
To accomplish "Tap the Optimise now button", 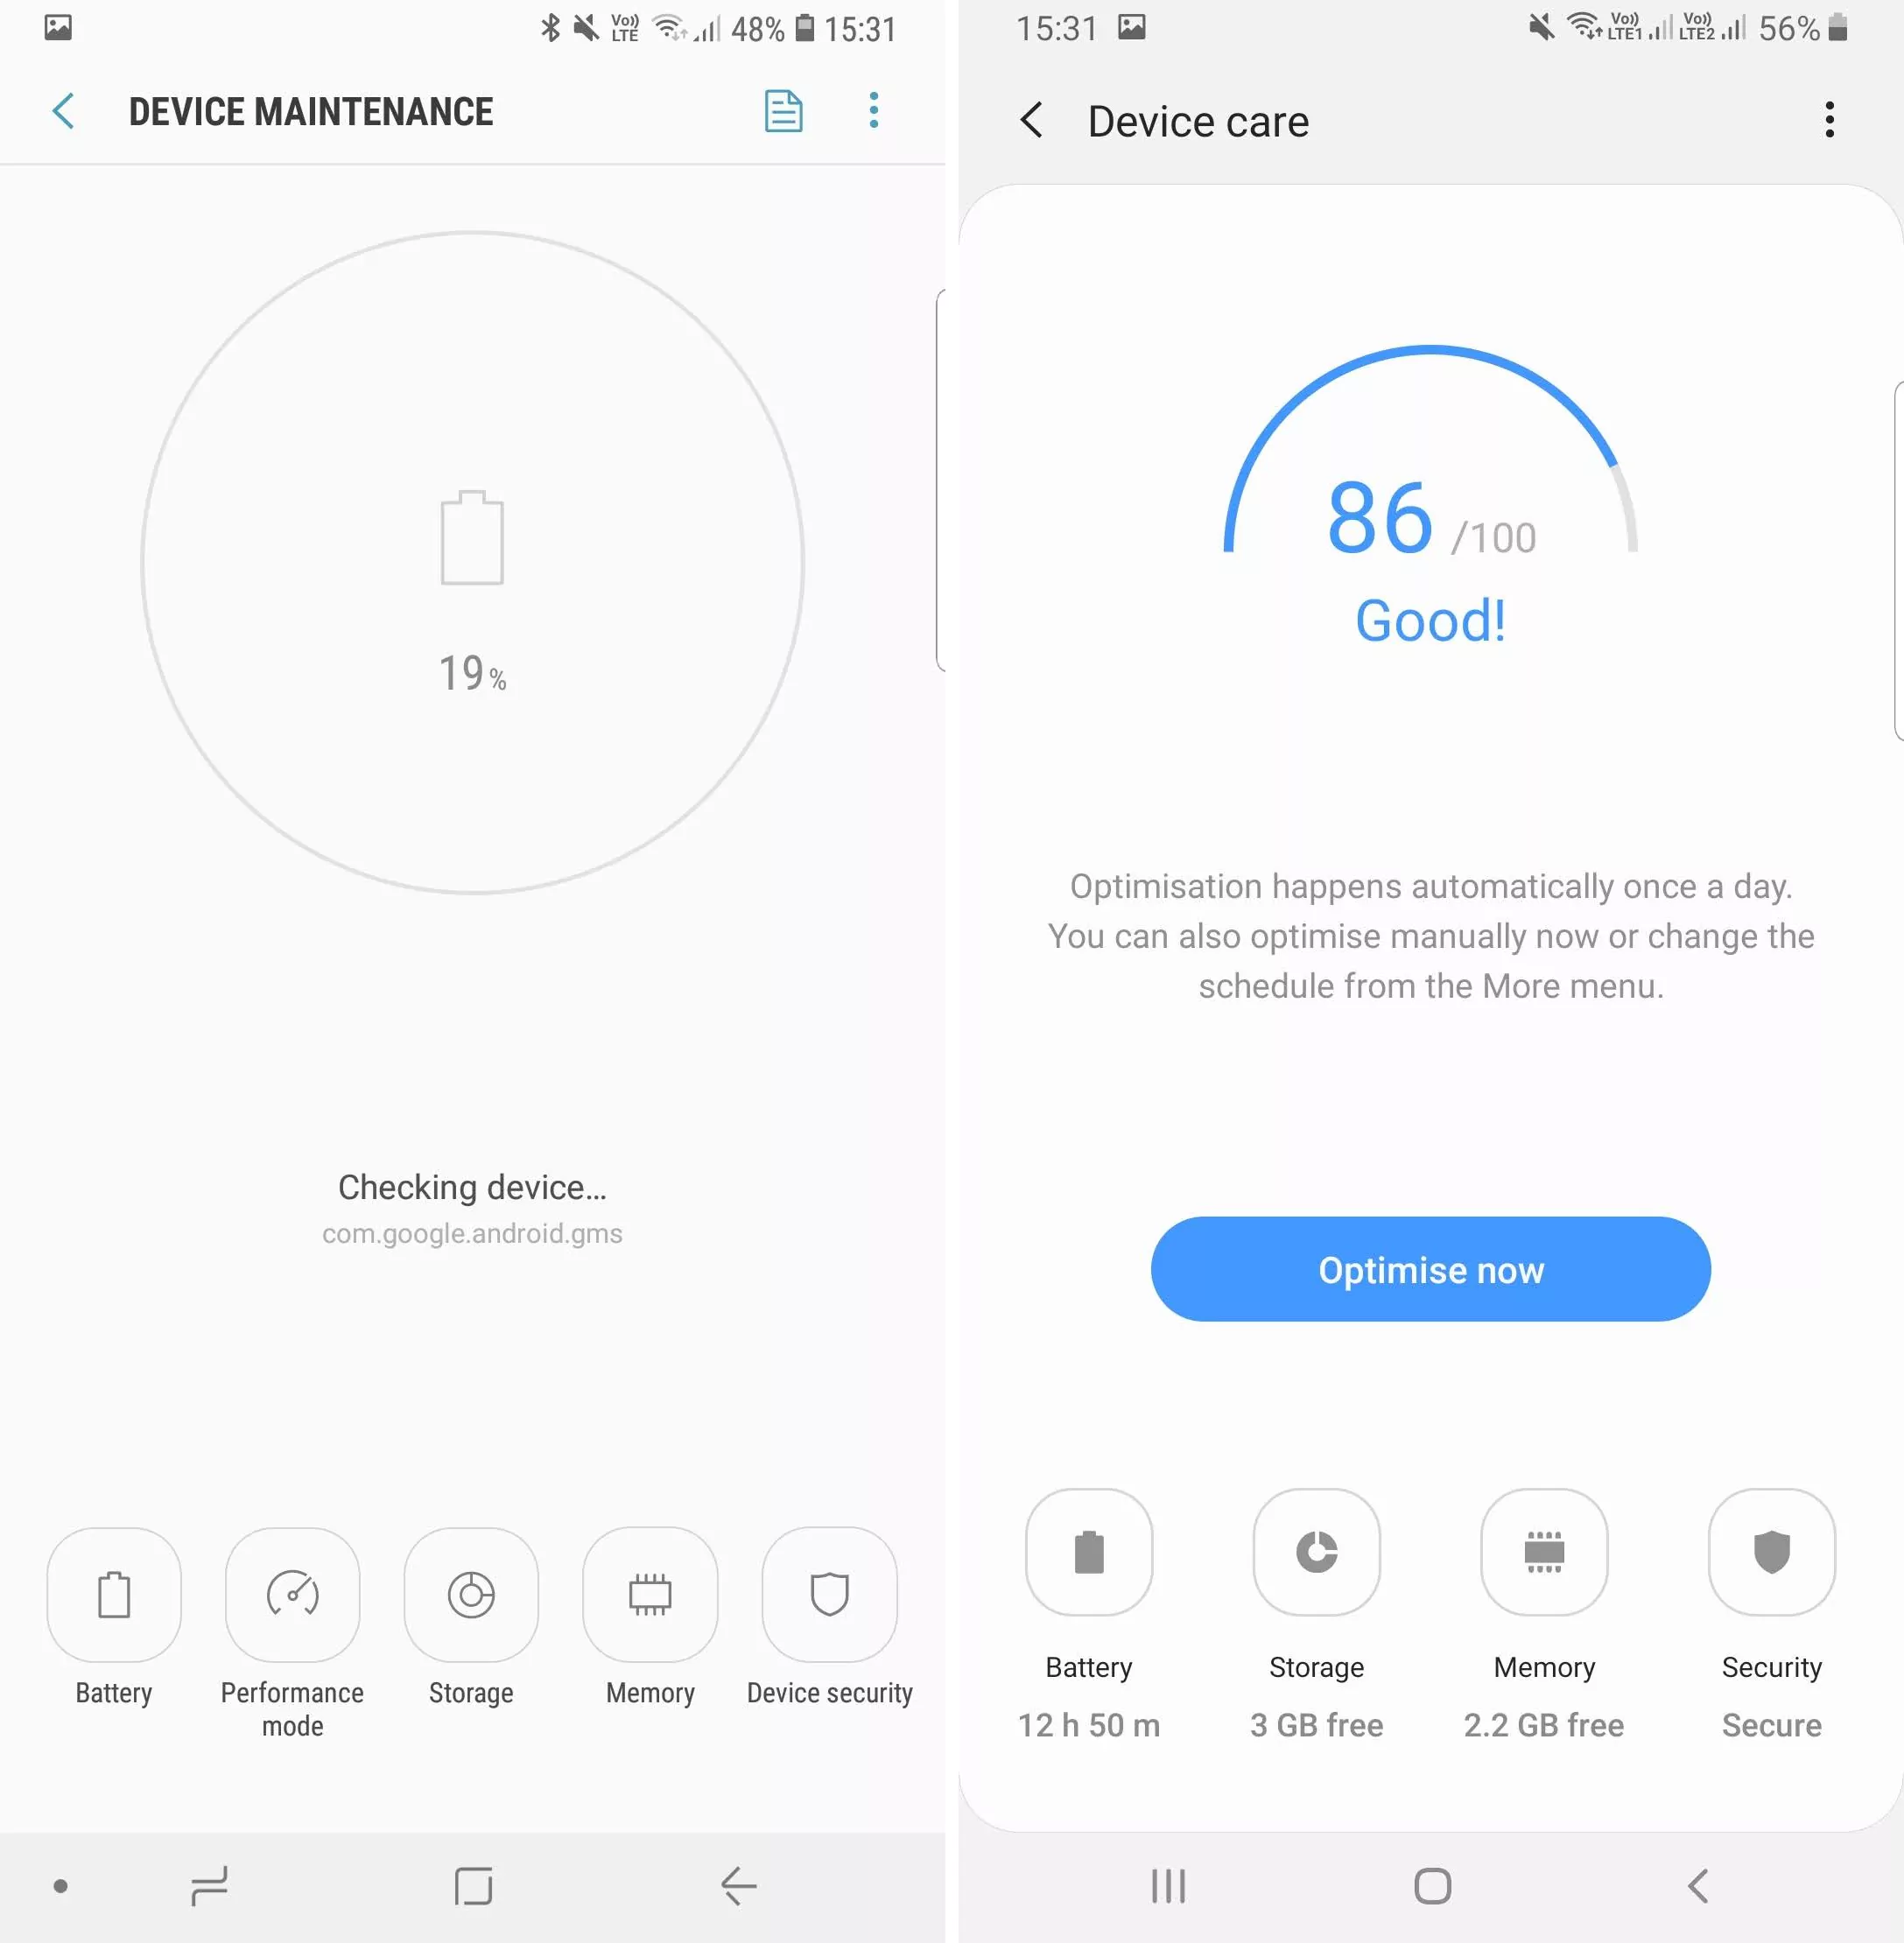I will point(1430,1269).
